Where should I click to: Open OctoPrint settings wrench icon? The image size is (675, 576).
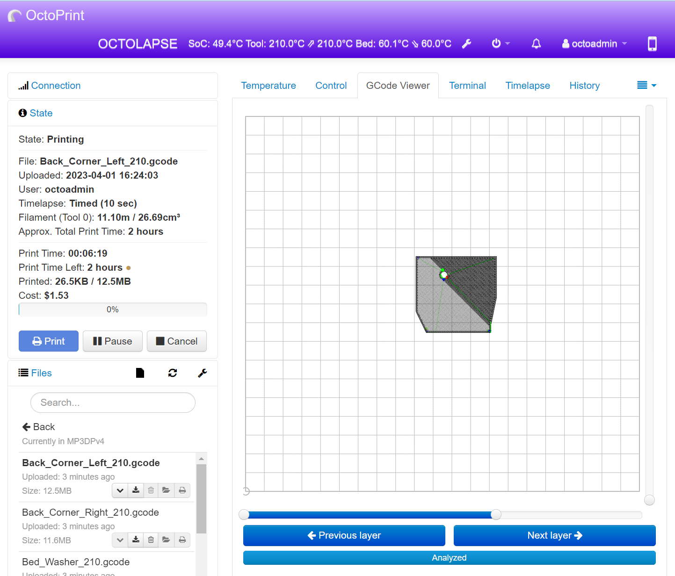pos(466,44)
